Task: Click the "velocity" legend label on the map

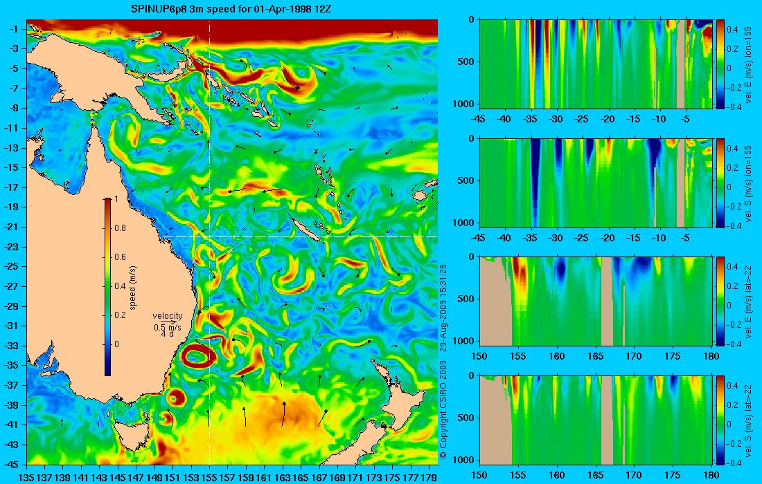Action: point(168,316)
